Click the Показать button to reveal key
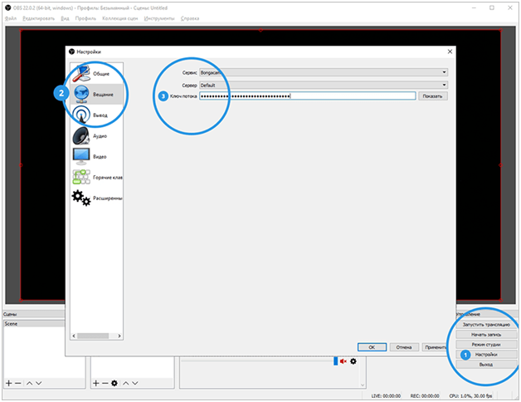 pos(432,96)
